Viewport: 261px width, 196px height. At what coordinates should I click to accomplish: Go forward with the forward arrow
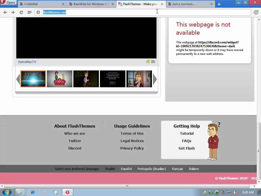13,12
